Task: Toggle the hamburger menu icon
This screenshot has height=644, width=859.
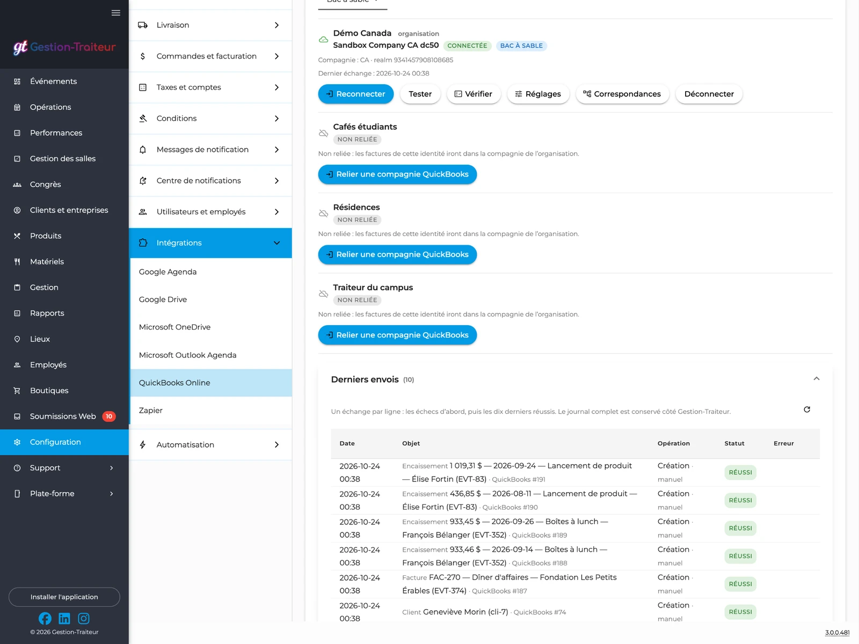Action: click(x=115, y=13)
